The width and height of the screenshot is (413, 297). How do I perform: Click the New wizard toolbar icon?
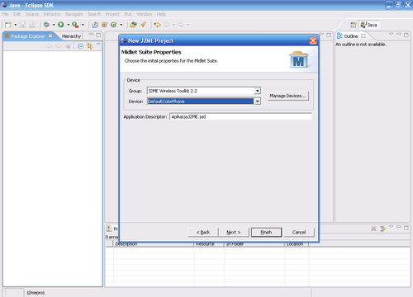8,25
